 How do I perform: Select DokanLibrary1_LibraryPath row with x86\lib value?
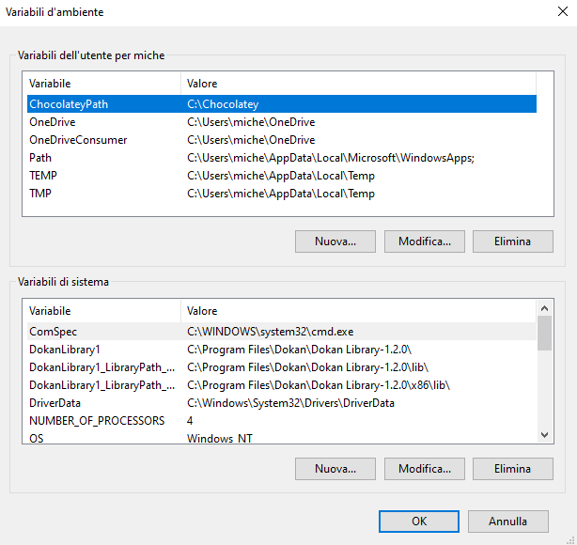click(282, 385)
